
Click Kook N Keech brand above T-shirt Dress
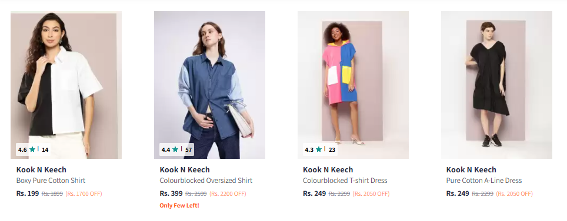[328, 170]
